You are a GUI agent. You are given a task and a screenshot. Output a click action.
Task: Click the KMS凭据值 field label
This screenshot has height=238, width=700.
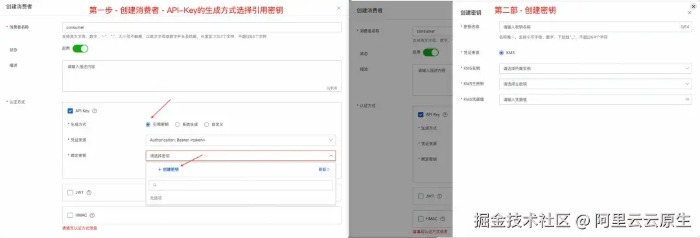tap(473, 100)
